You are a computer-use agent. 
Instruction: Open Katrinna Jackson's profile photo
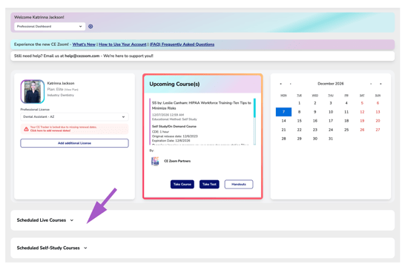[33, 91]
